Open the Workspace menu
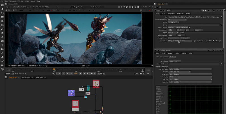 point(13,1)
